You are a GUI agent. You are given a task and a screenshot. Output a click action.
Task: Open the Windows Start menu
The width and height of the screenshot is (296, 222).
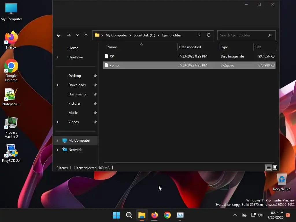(116, 215)
